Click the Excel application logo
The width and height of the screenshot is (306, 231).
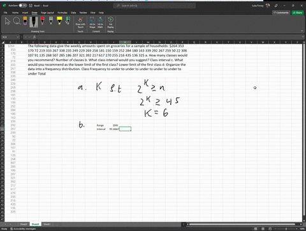[4, 6]
